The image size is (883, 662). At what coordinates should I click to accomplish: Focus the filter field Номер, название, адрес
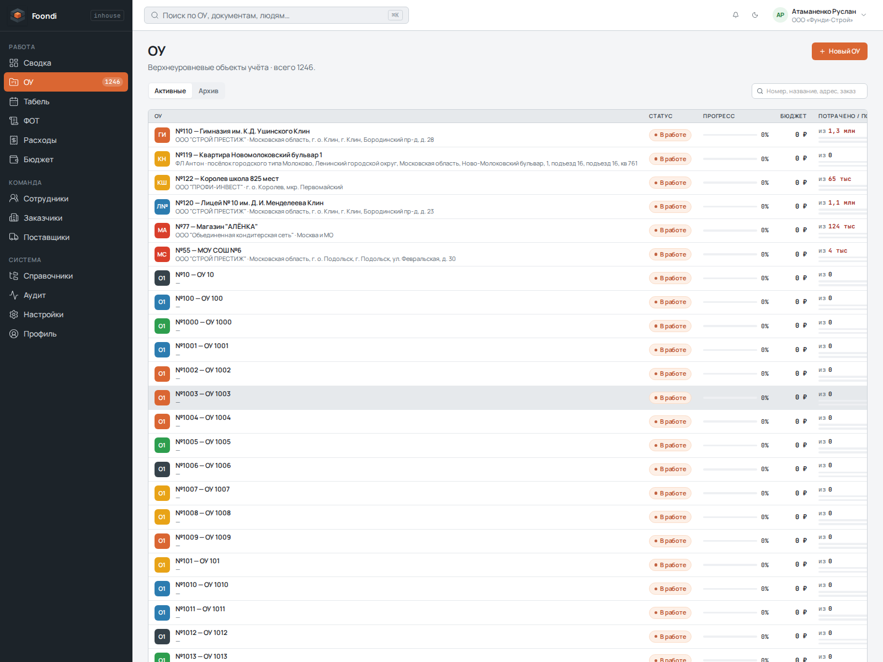tap(810, 91)
